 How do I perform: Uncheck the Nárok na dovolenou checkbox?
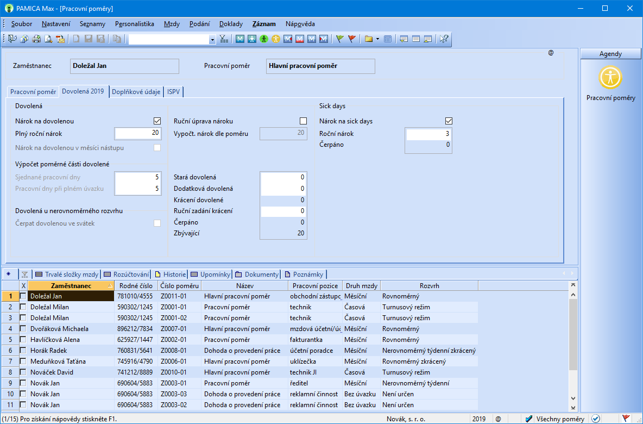(x=157, y=121)
